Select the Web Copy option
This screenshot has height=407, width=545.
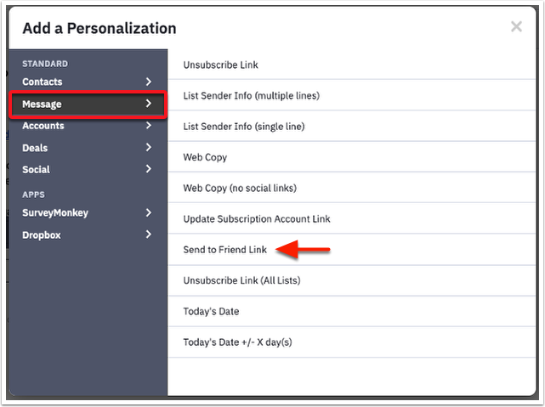click(205, 157)
